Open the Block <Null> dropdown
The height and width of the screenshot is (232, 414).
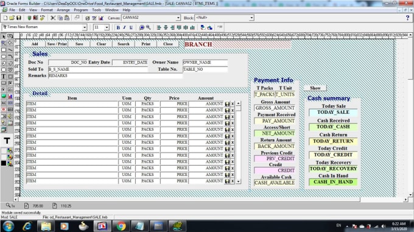(x=251, y=18)
